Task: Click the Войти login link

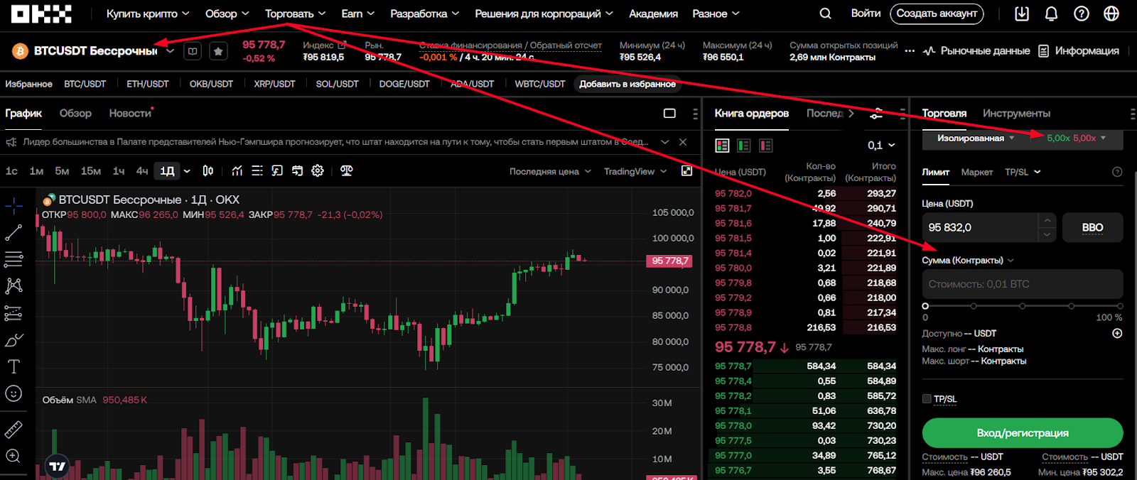Action: pyautogui.click(x=866, y=13)
